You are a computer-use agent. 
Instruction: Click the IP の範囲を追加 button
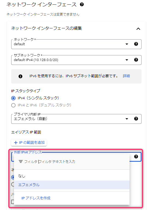tap(29, 143)
